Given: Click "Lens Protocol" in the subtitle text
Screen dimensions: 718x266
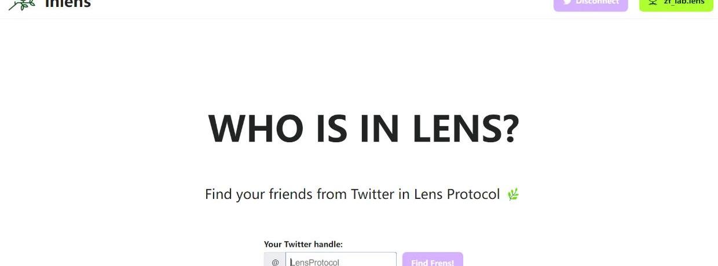Looking at the screenshot, I should (457, 194).
